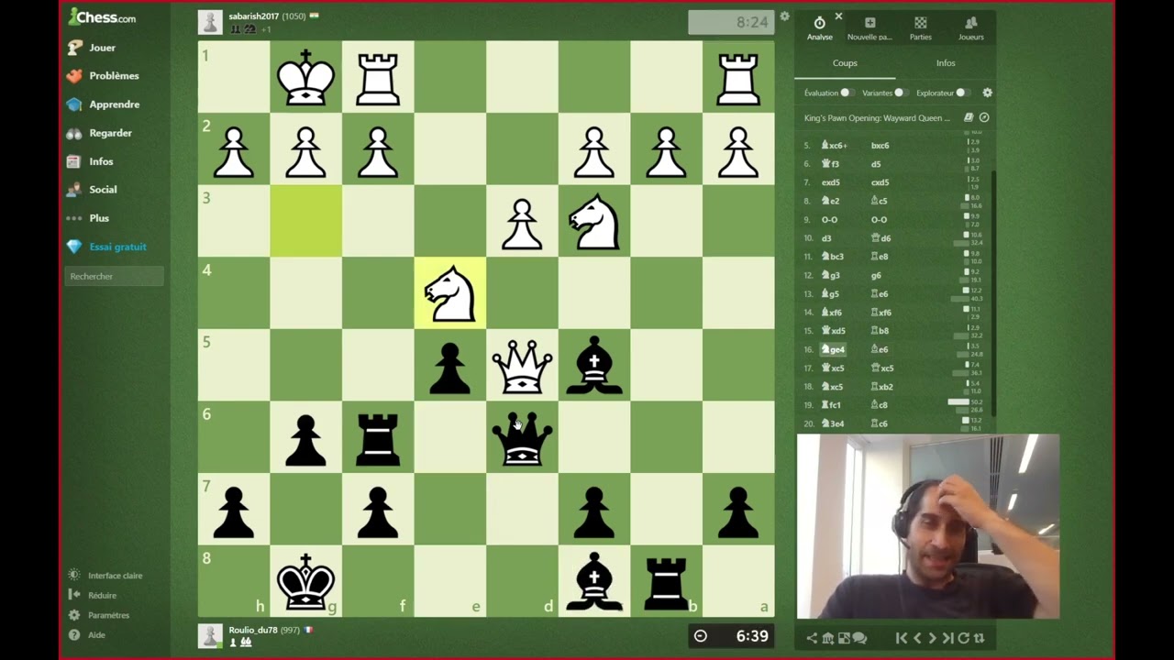This screenshot has width=1174, height=660.
Task: Jump to last move
Action: (x=947, y=638)
